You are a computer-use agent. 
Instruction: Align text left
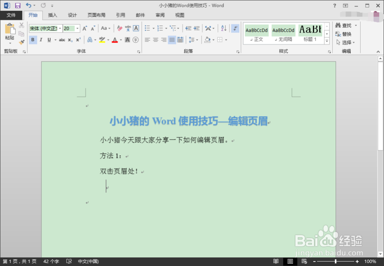coord(147,40)
